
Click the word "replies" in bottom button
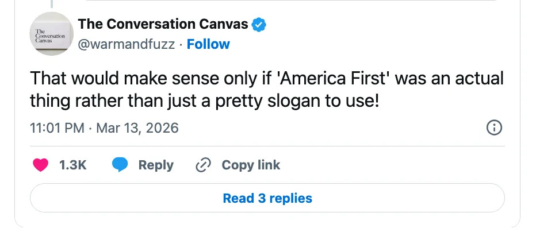(x=290, y=199)
